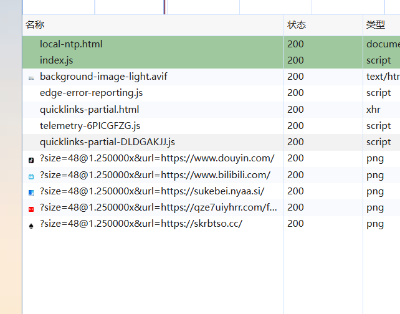Image resolution: width=400 pixels, height=314 pixels.
Task: Open the edge-error-reporting.js request
Action: [91, 93]
